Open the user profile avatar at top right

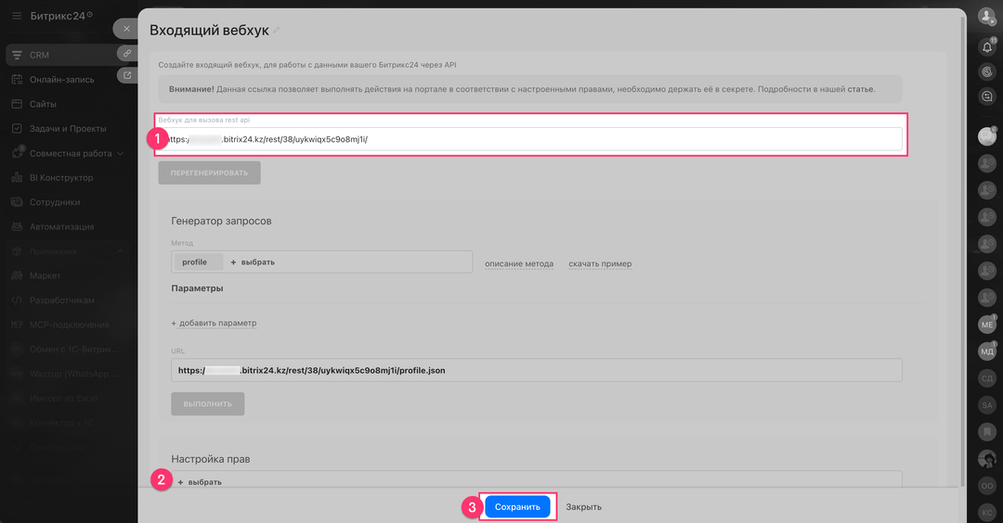pos(986,17)
